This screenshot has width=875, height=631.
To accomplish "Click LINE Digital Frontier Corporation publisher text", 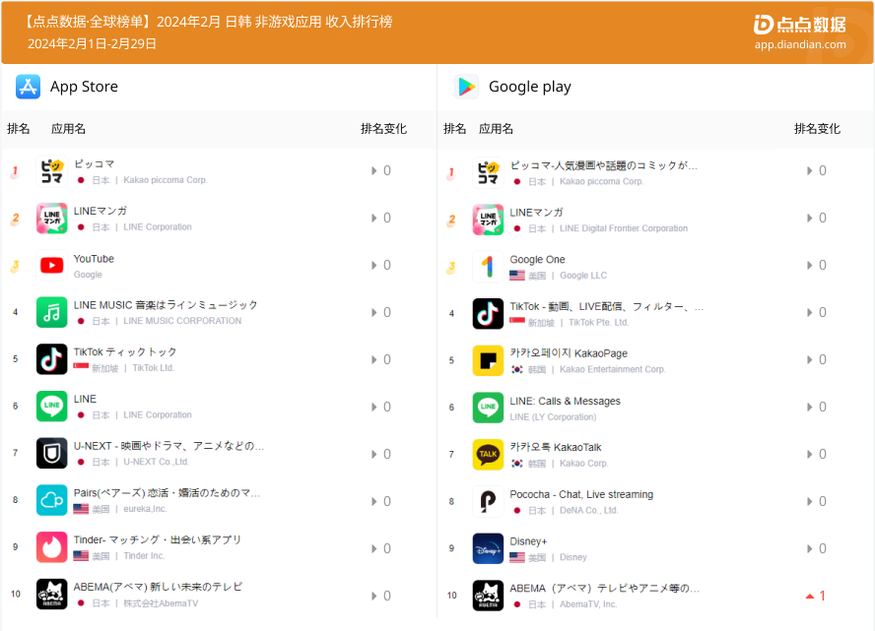I will click(x=624, y=228).
